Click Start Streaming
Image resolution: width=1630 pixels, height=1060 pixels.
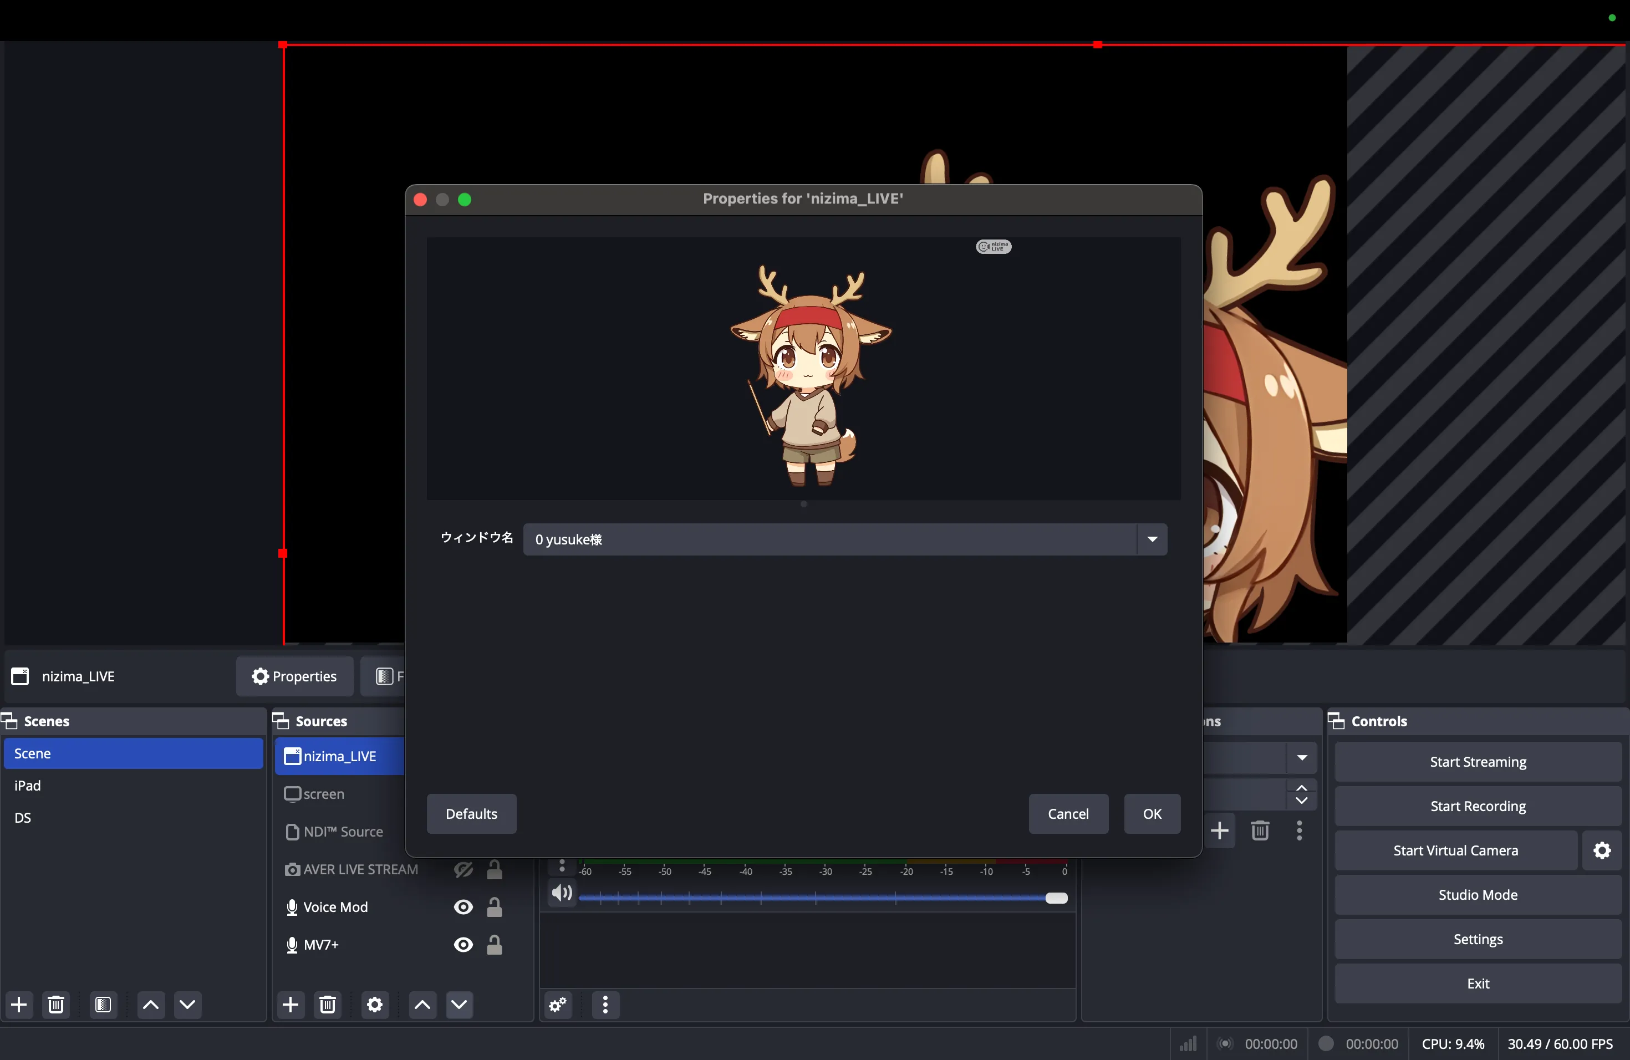tap(1478, 762)
